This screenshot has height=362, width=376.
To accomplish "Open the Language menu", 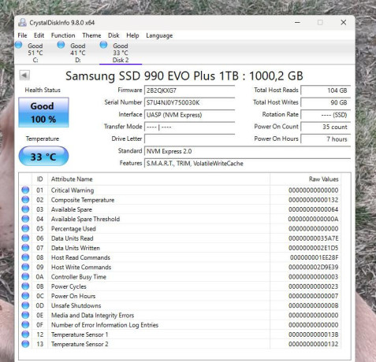I will click(x=159, y=35).
